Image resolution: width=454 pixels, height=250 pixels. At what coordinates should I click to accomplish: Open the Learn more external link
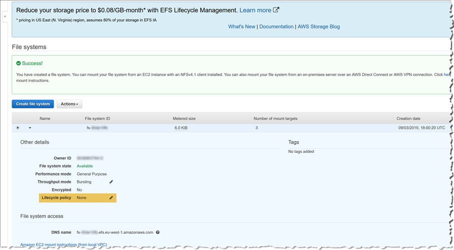click(255, 10)
